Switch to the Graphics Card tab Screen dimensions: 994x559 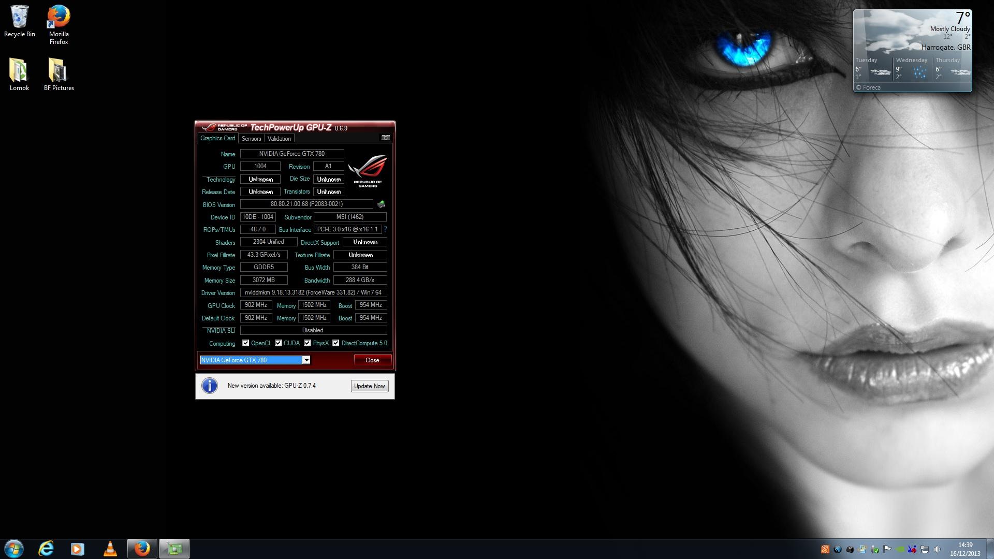[x=217, y=138]
